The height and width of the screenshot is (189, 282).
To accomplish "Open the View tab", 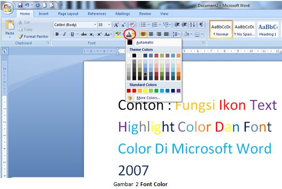I will pos(164,13).
